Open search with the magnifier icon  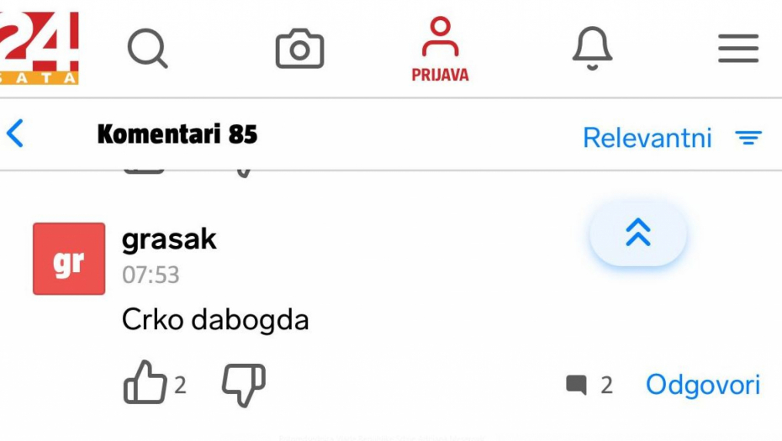point(148,49)
